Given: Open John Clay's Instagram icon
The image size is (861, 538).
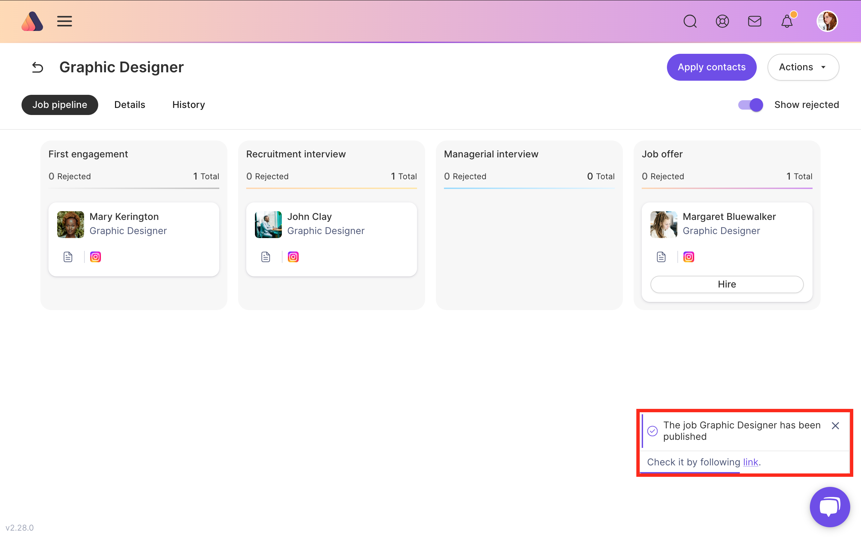Looking at the screenshot, I should (293, 257).
